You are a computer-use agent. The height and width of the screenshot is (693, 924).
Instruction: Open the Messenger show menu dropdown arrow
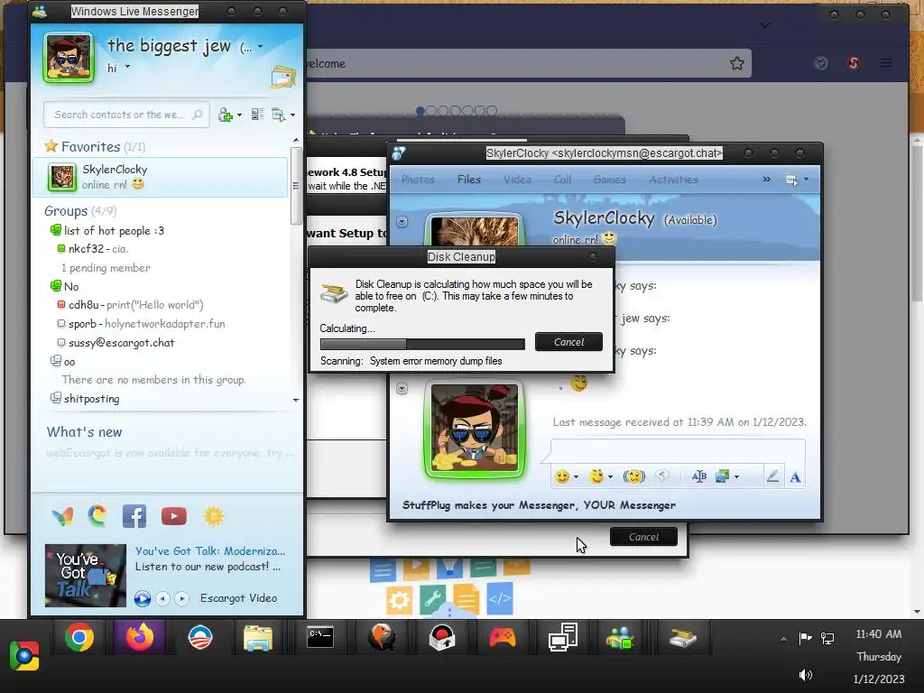pos(293,115)
